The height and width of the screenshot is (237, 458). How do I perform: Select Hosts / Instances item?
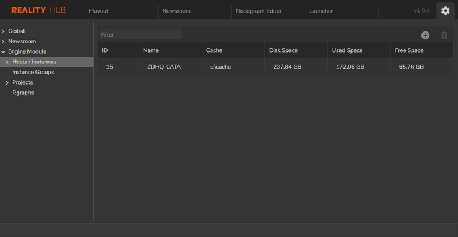click(x=47, y=62)
